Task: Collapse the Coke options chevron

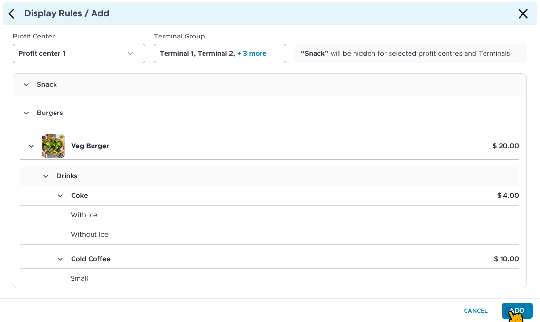Action: pos(60,196)
